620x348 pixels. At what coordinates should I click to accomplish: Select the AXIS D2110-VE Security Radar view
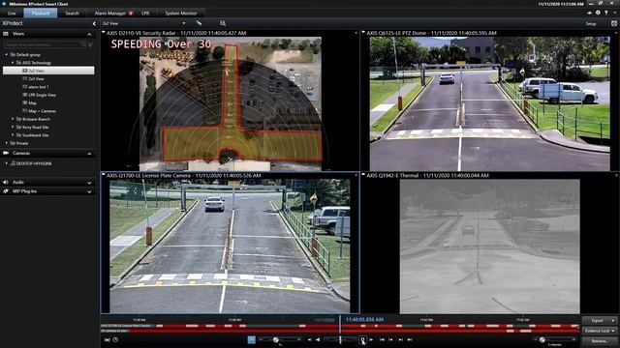231,101
